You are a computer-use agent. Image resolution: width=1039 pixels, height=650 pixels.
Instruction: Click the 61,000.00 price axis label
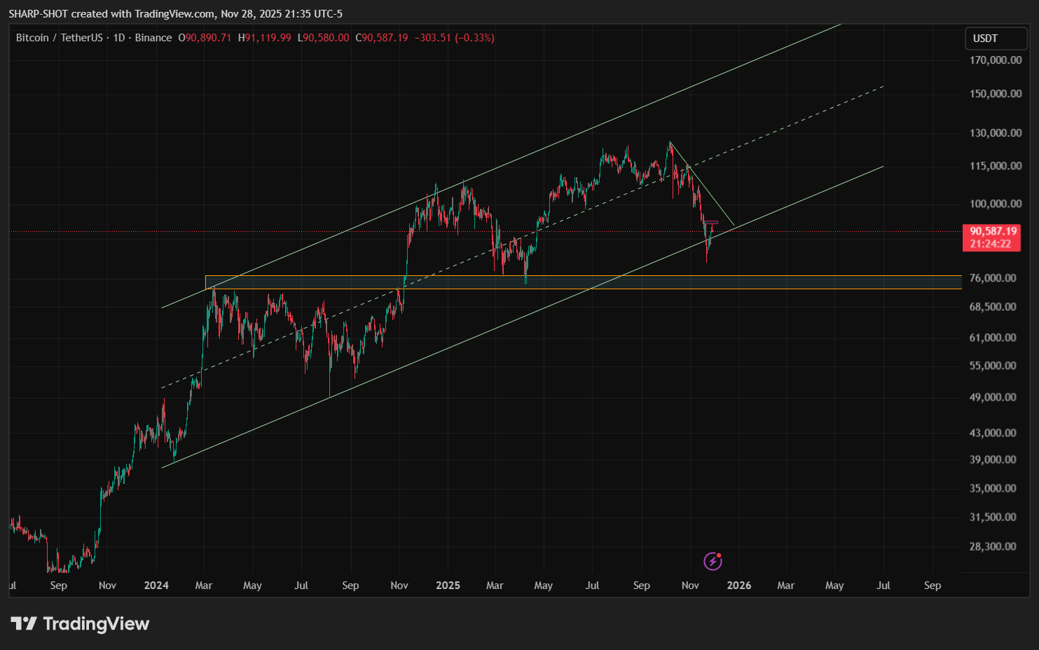tap(993, 338)
